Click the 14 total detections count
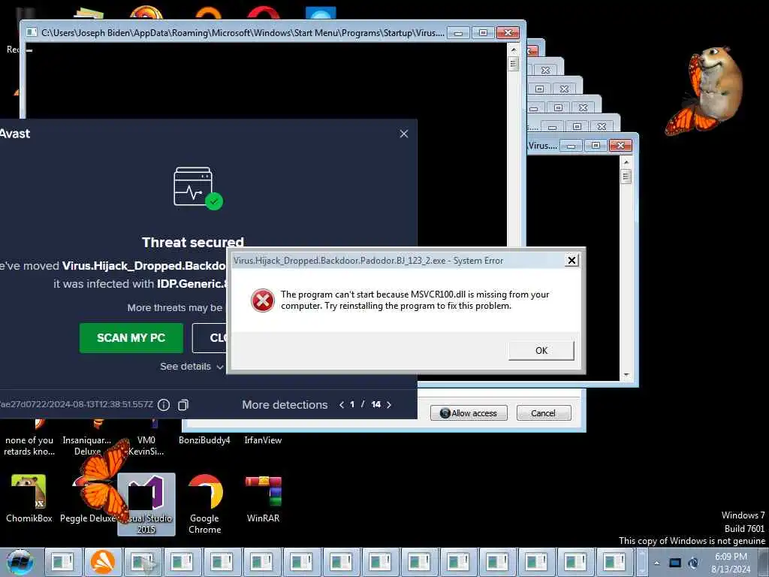 pyautogui.click(x=375, y=405)
